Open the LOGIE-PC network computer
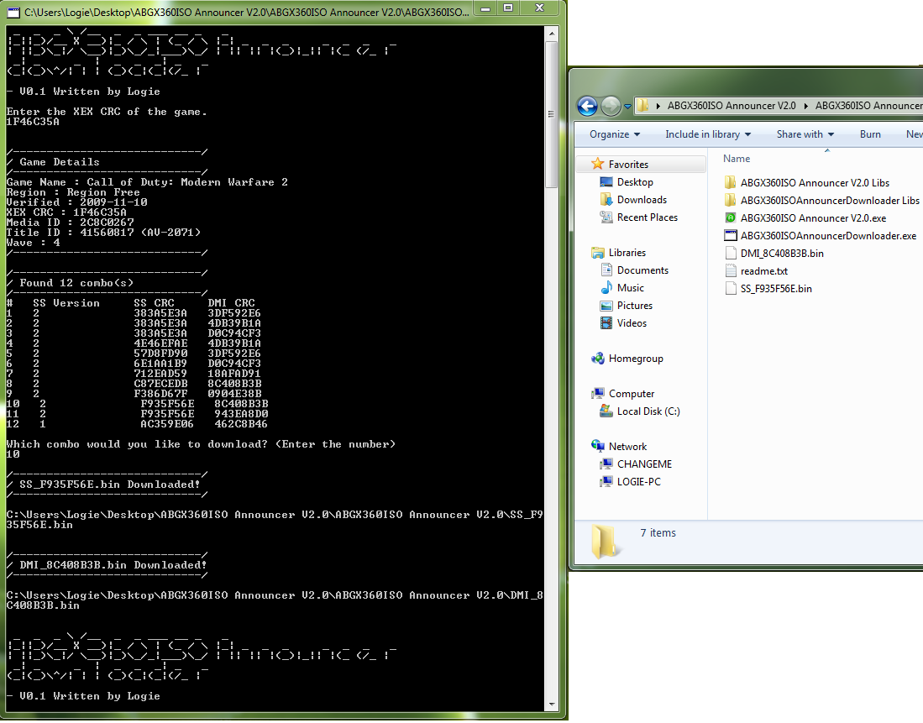The height and width of the screenshot is (723, 923). click(x=638, y=482)
